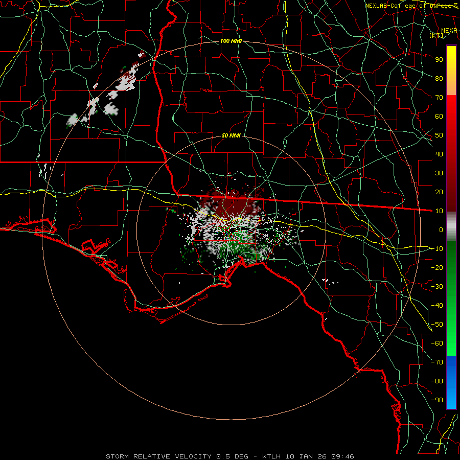This screenshot has width=460, height=460.
Task: Click the "80" value on the velocity scale
Action: [x=439, y=78]
